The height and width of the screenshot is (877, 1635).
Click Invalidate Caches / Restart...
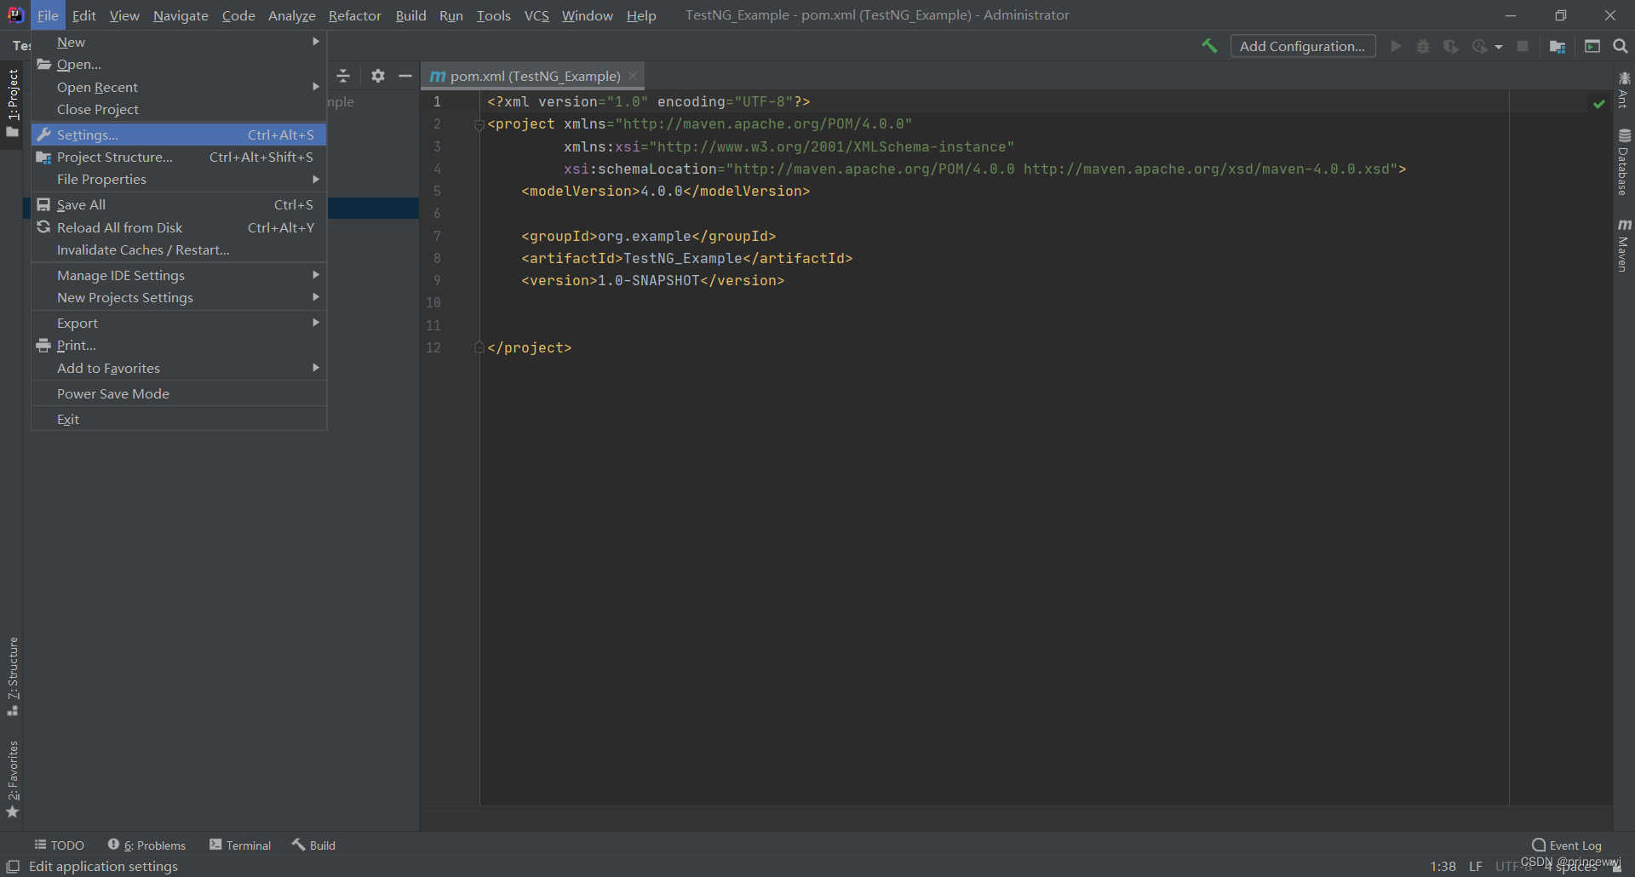tap(179, 249)
